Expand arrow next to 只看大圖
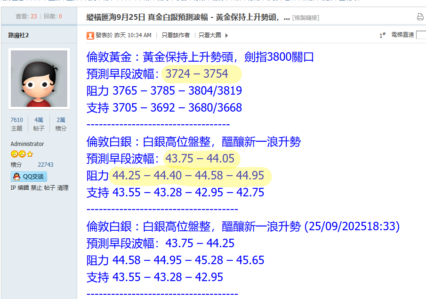426x299 pixels. tap(226, 35)
